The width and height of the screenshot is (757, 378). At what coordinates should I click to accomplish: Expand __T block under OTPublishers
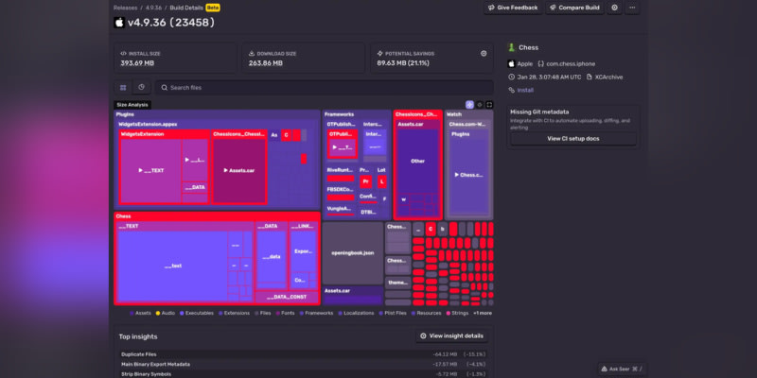pyautogui.click(x=343, y=147)
